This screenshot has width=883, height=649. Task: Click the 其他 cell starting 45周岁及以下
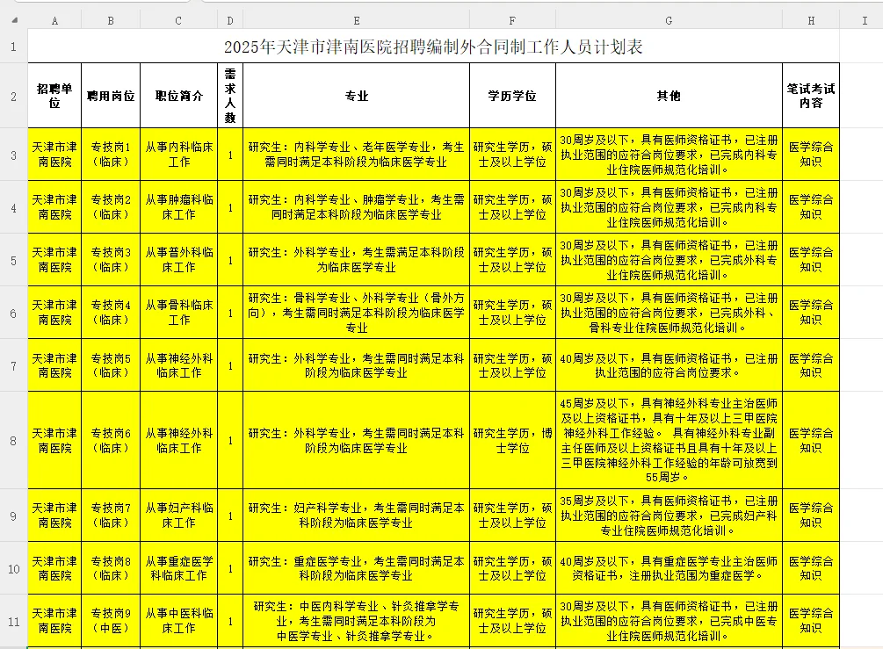point(669,441)
